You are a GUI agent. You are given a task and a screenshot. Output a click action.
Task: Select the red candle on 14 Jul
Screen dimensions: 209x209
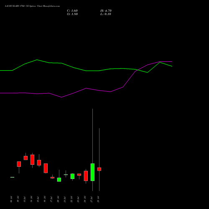tap(32, 160)
